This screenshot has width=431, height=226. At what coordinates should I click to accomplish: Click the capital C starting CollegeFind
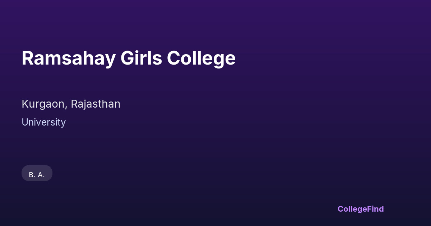340,209
